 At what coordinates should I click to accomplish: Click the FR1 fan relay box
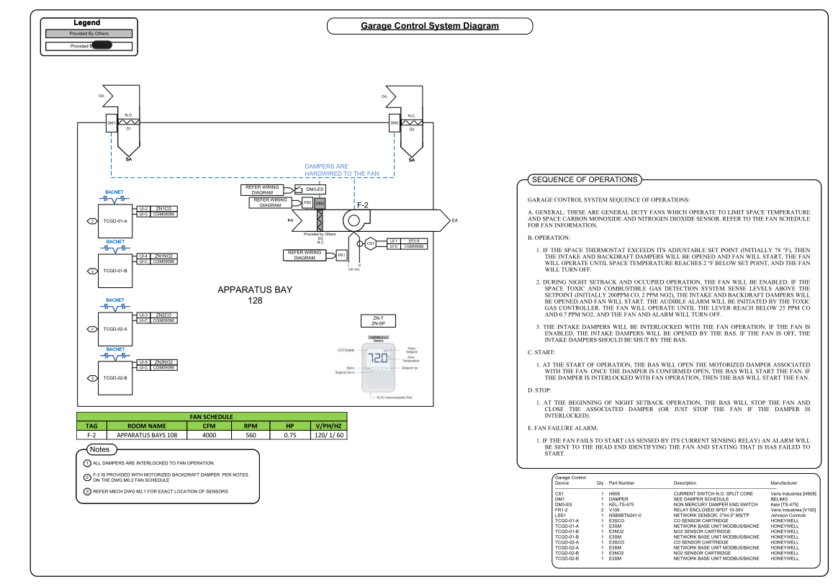point(341,256)
